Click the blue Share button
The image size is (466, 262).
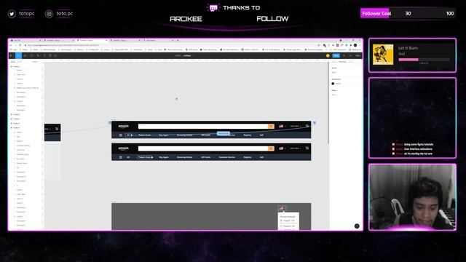click(x=336, y=55)
